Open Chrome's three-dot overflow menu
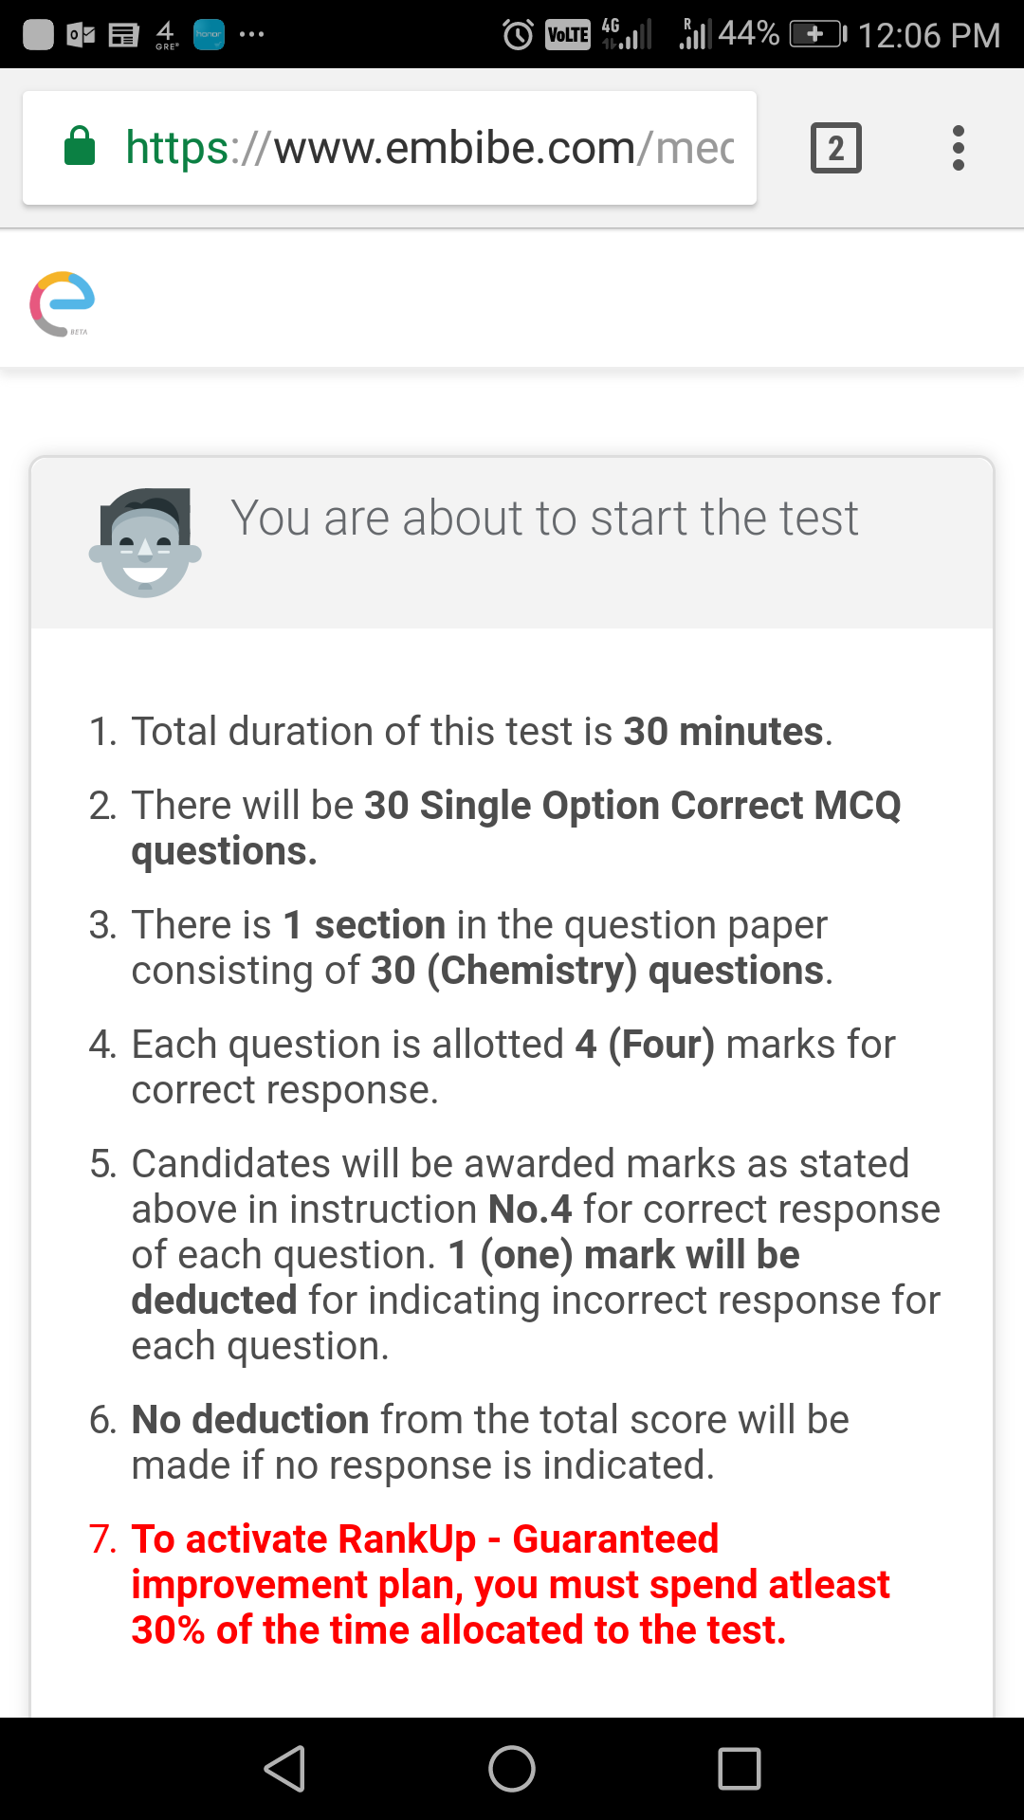This screenshot has height=1820, width=1024. (958, 148)
